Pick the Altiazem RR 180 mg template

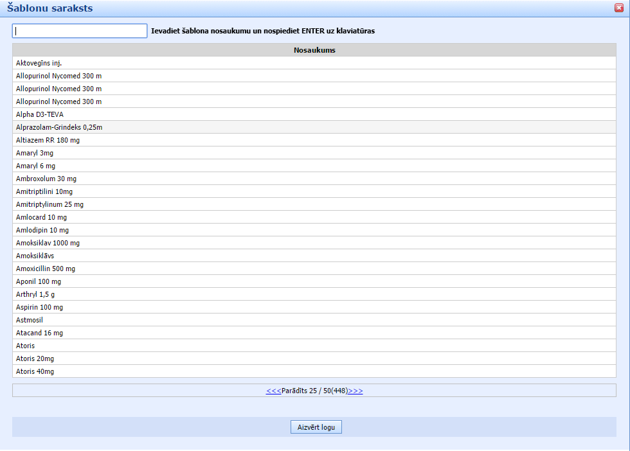click(x=48, y=140)
